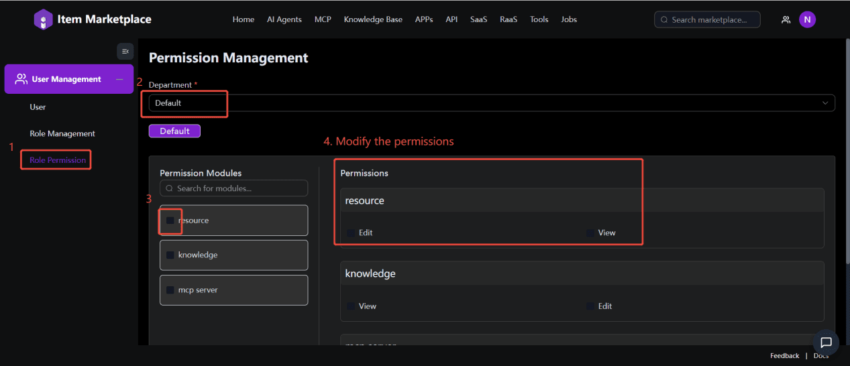Open the chat support bubble icon

pyautogui.click(x=826, y=343)
